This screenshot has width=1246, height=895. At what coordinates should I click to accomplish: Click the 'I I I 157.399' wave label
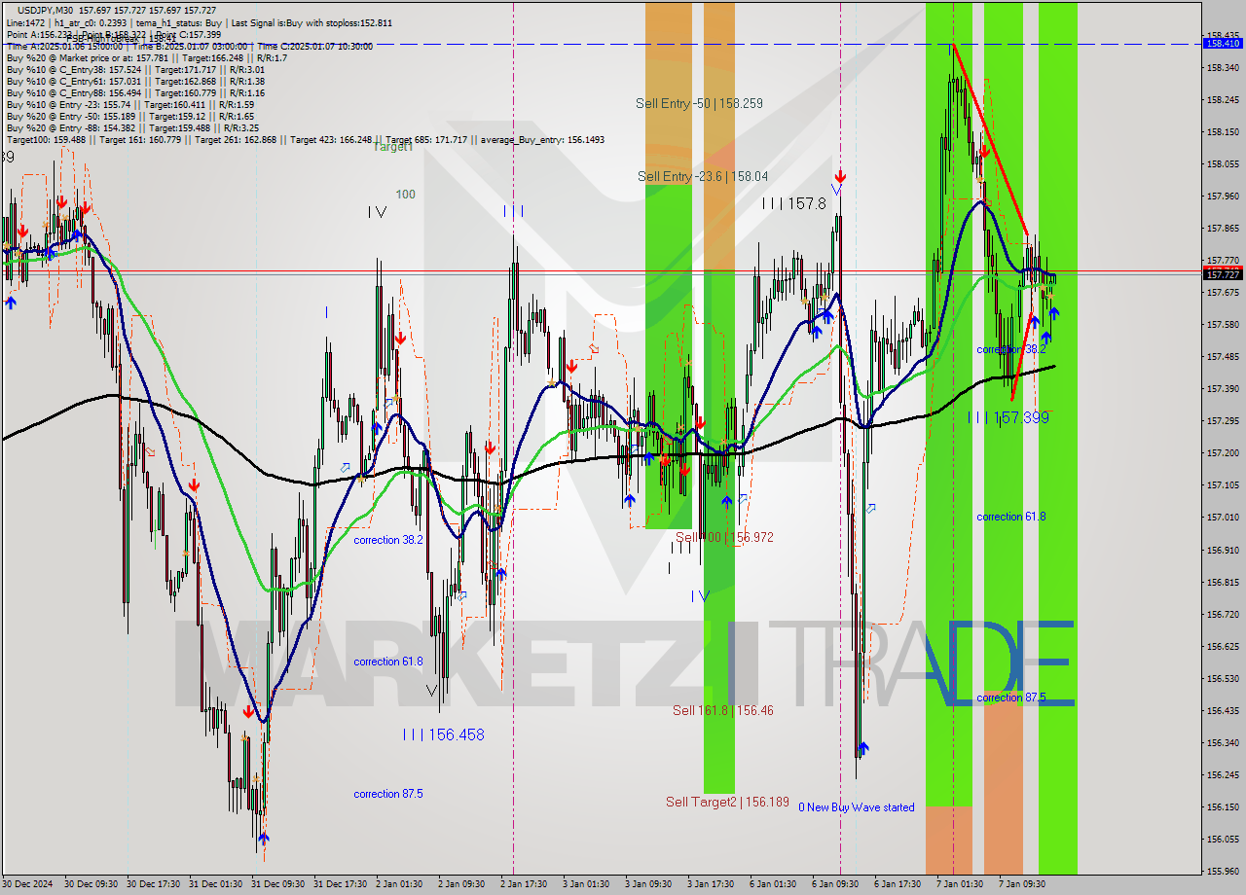click(x=1008, y=417)
